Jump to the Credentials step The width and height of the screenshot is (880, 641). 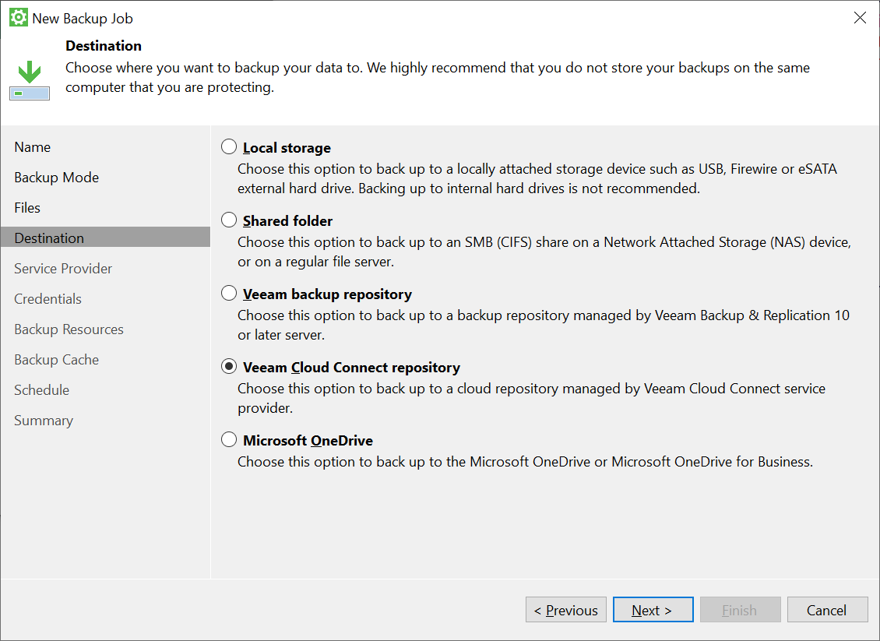48,299
